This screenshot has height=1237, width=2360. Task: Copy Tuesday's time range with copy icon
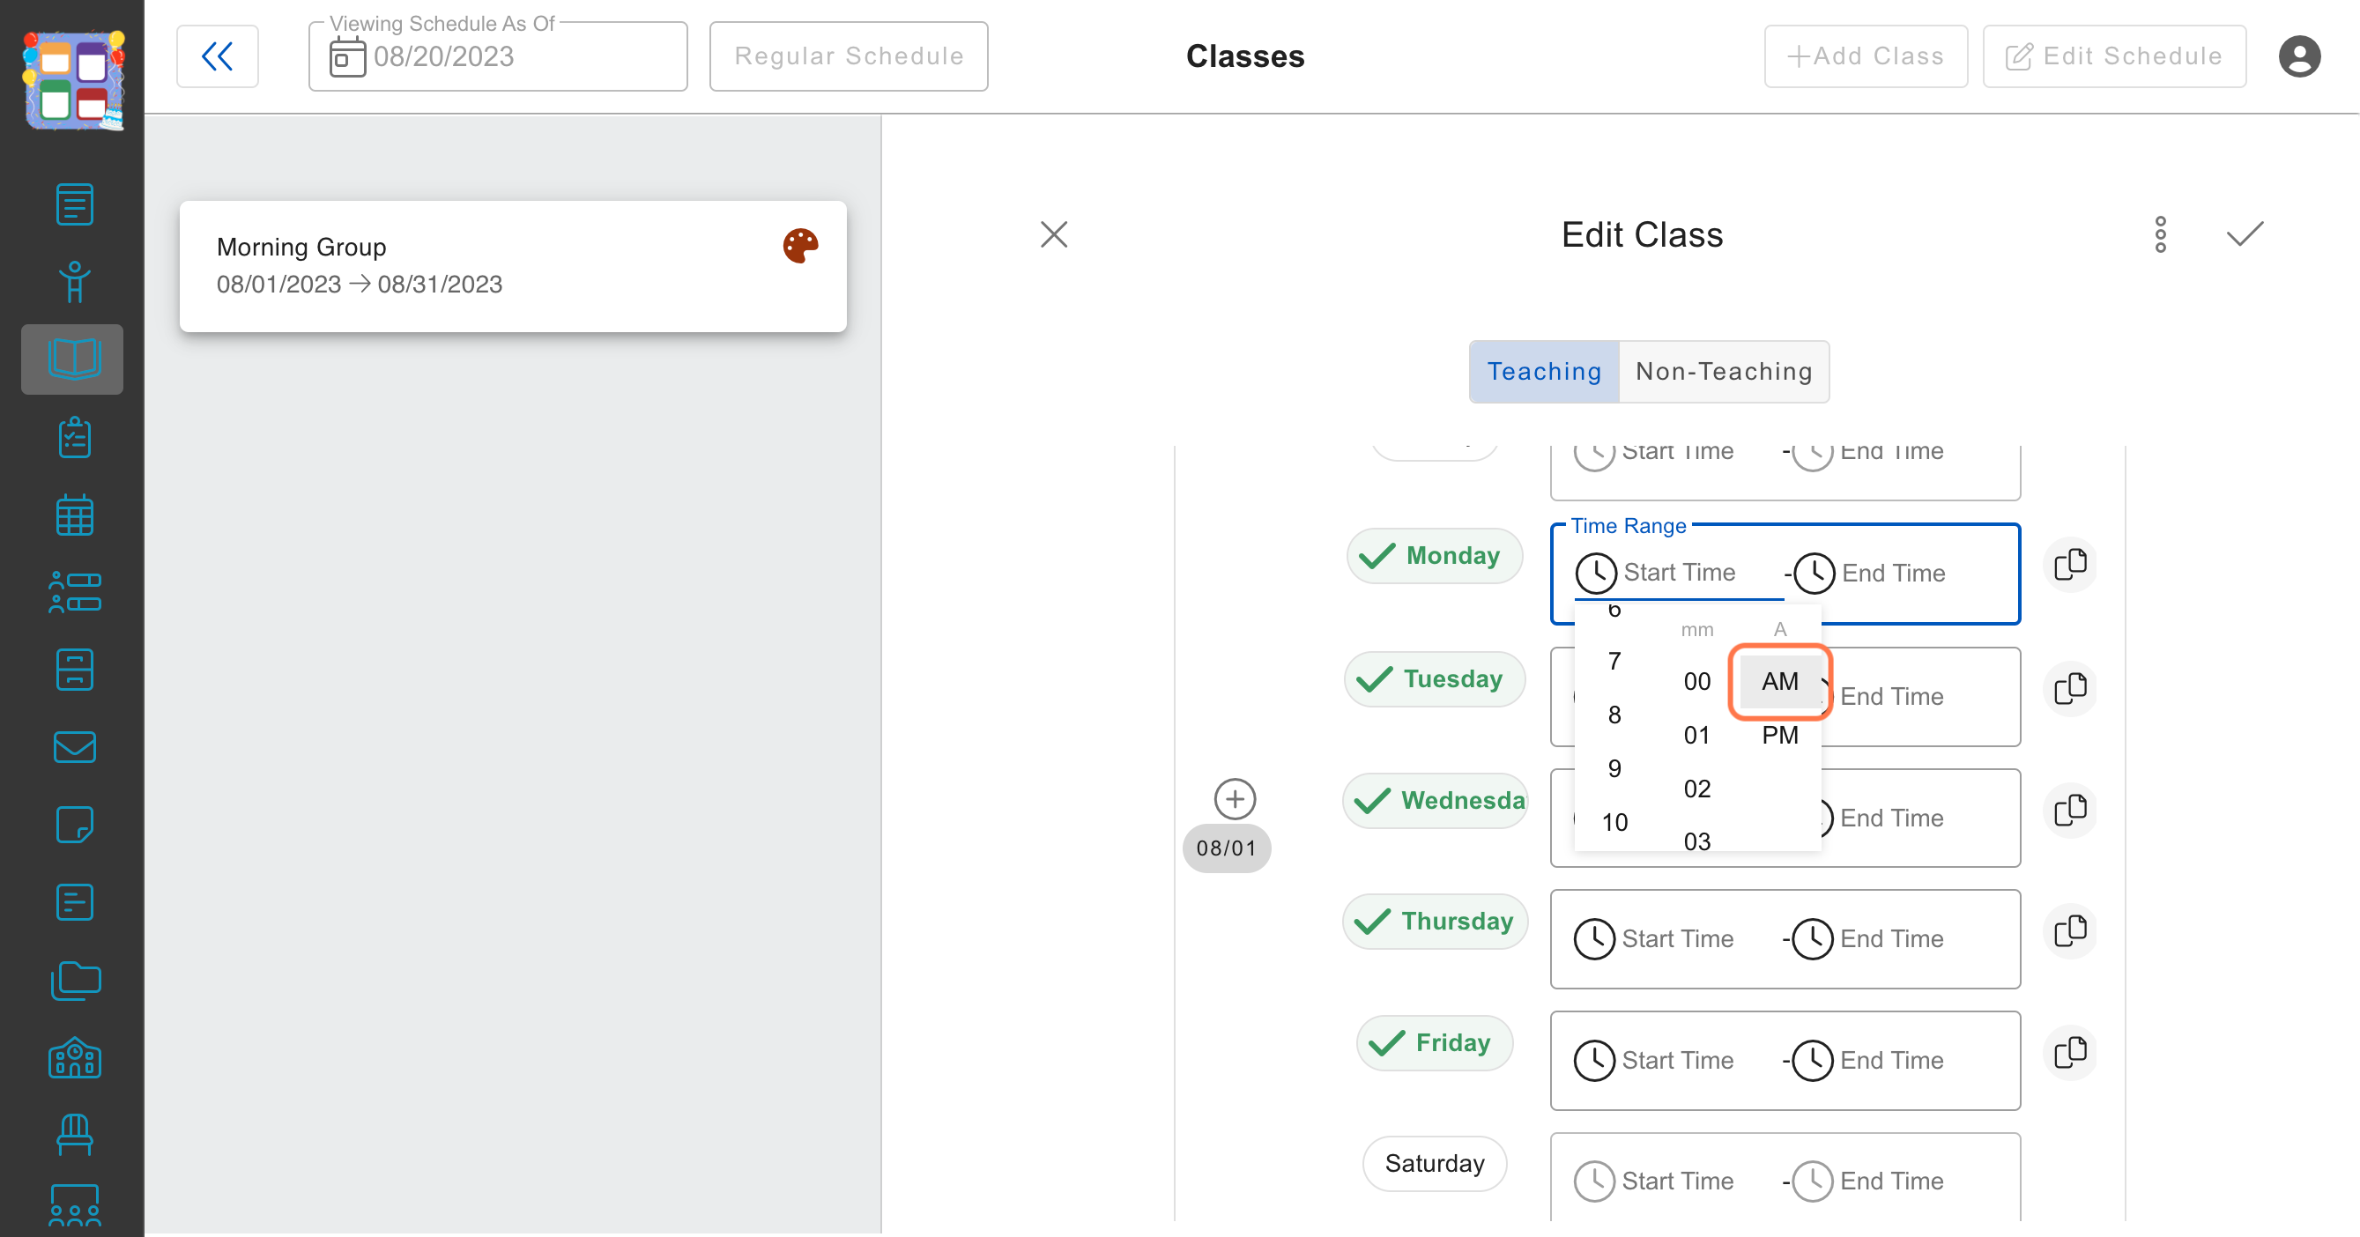click(2069, 689)
